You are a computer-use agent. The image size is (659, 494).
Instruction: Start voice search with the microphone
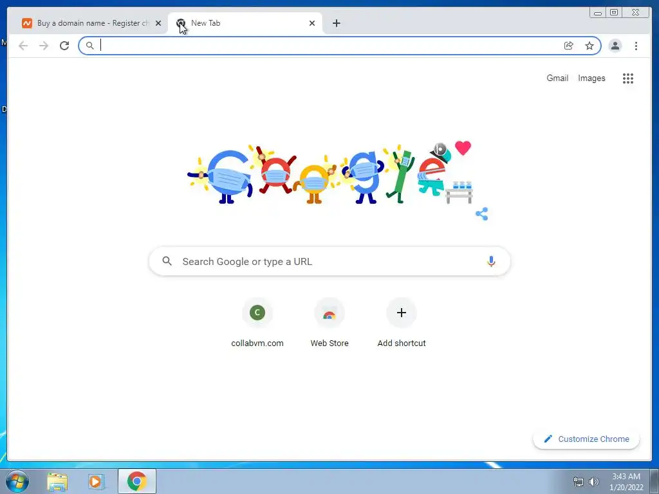click(x=491, y=261)
